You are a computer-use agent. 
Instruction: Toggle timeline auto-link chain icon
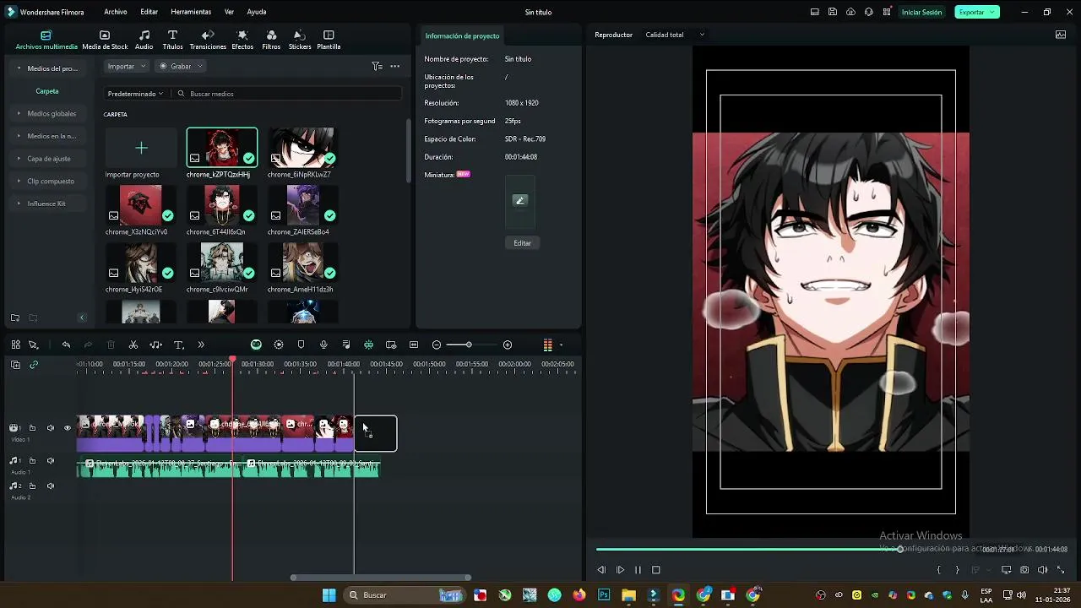(34, 365)
